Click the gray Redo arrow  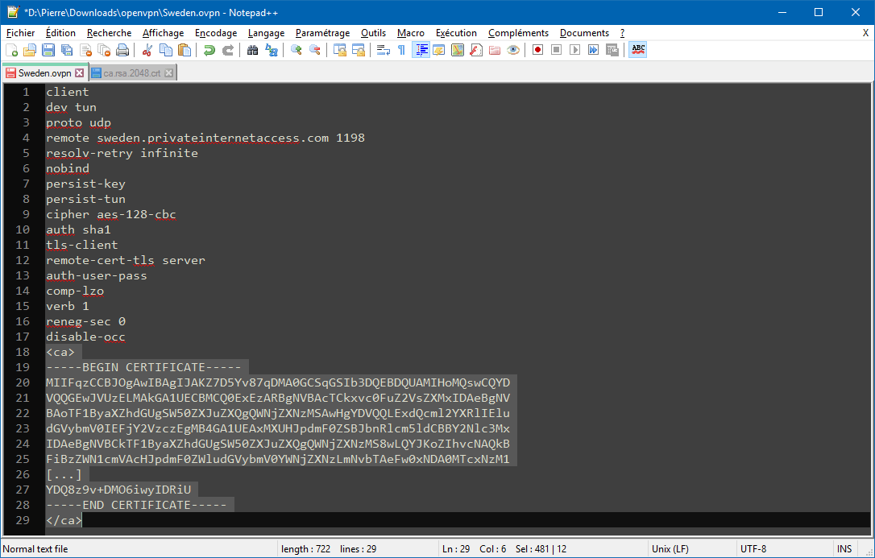coord(228,50)
